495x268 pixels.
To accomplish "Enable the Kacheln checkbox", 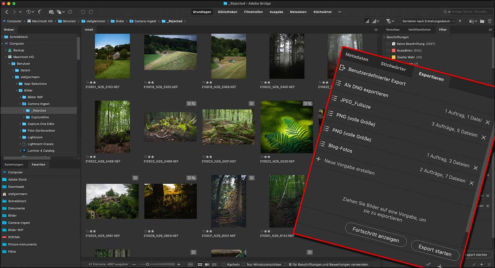I will click(224, 264).
